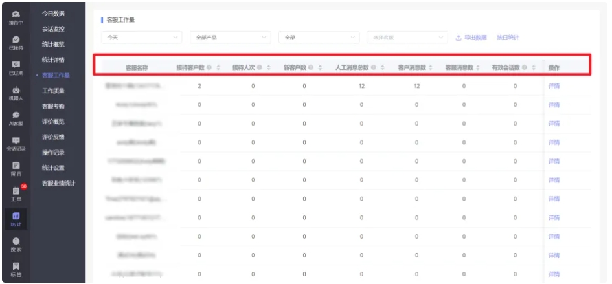Click the 搜索 search icon in sidebar

click(16, 244)
